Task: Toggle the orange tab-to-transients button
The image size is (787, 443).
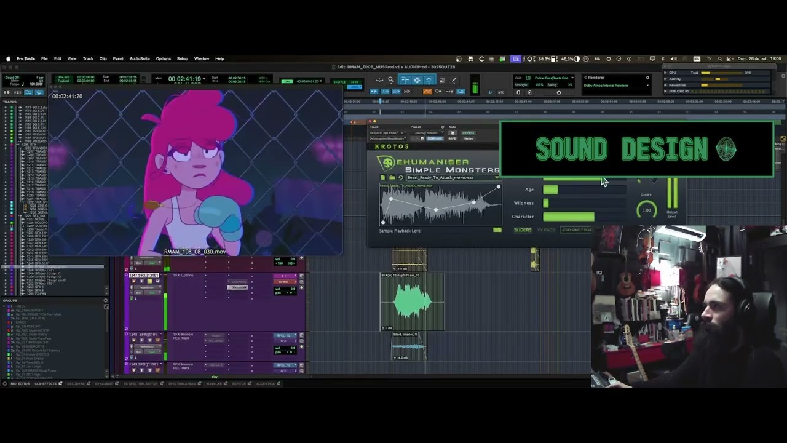Action: (x=427, y=92)
